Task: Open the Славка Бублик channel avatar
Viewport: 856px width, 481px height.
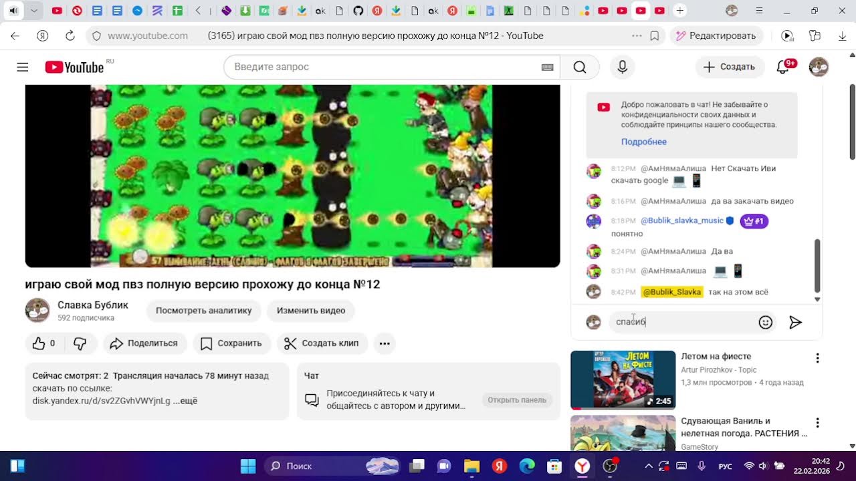Action: tap(37, 311)
